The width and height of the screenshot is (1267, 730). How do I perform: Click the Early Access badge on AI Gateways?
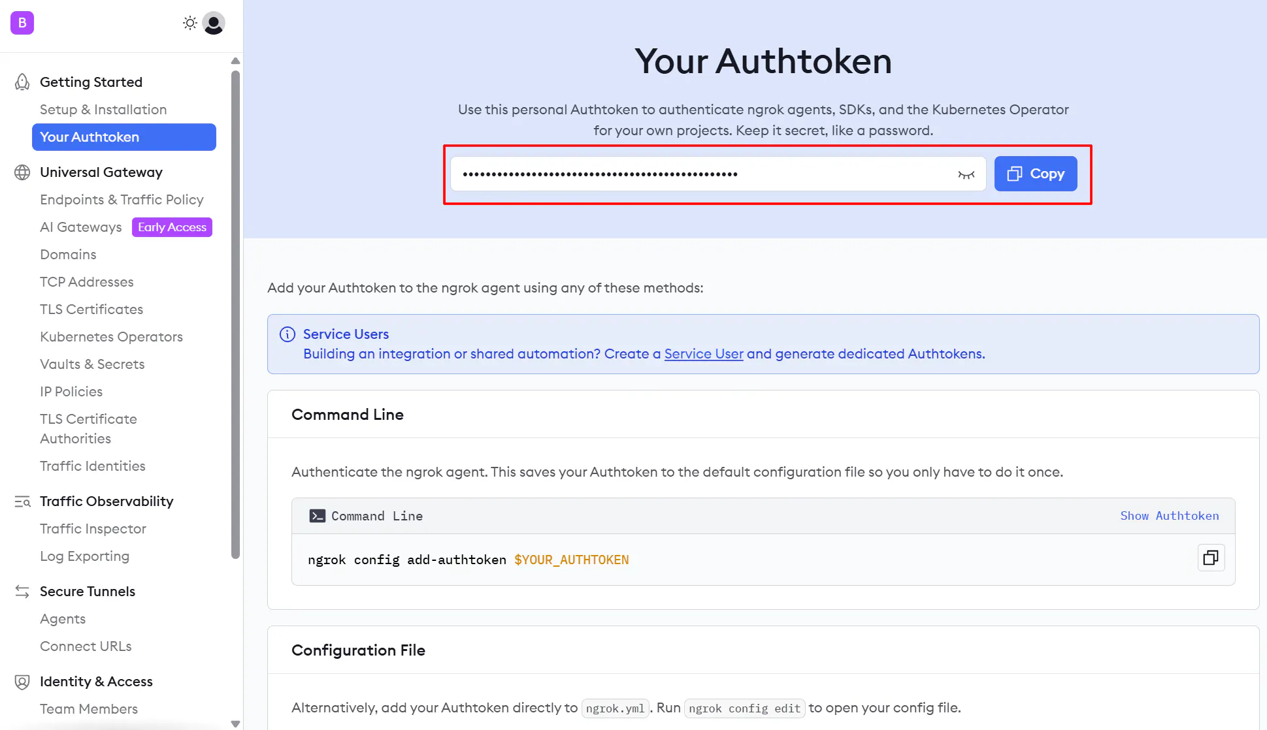click(x=172, y=227)
